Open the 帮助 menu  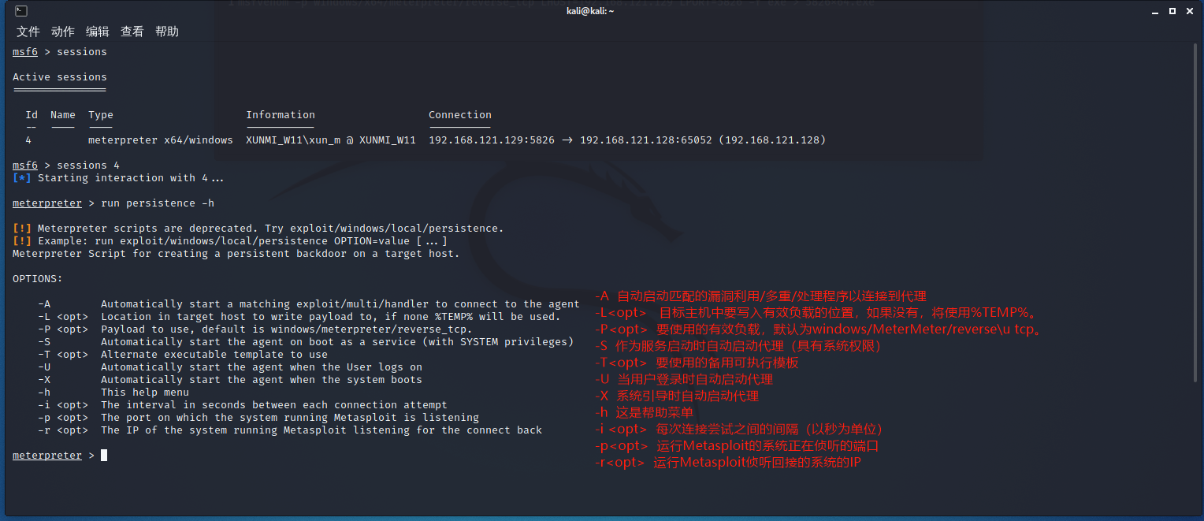[167, 32]
